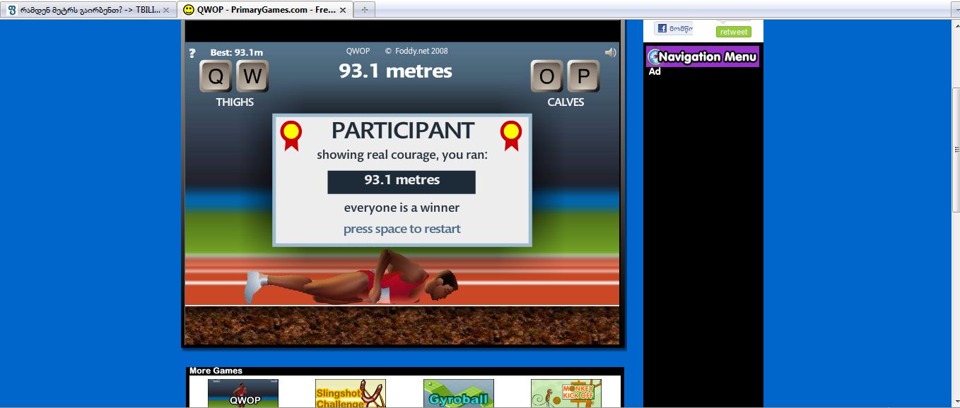
Task: Click 'everyone is a winner' text
Action: point(402,208)
